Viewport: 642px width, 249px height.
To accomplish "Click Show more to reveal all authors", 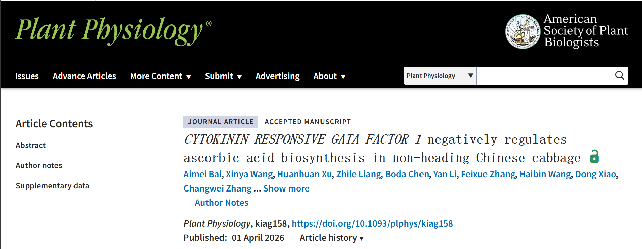I will 286,188.
